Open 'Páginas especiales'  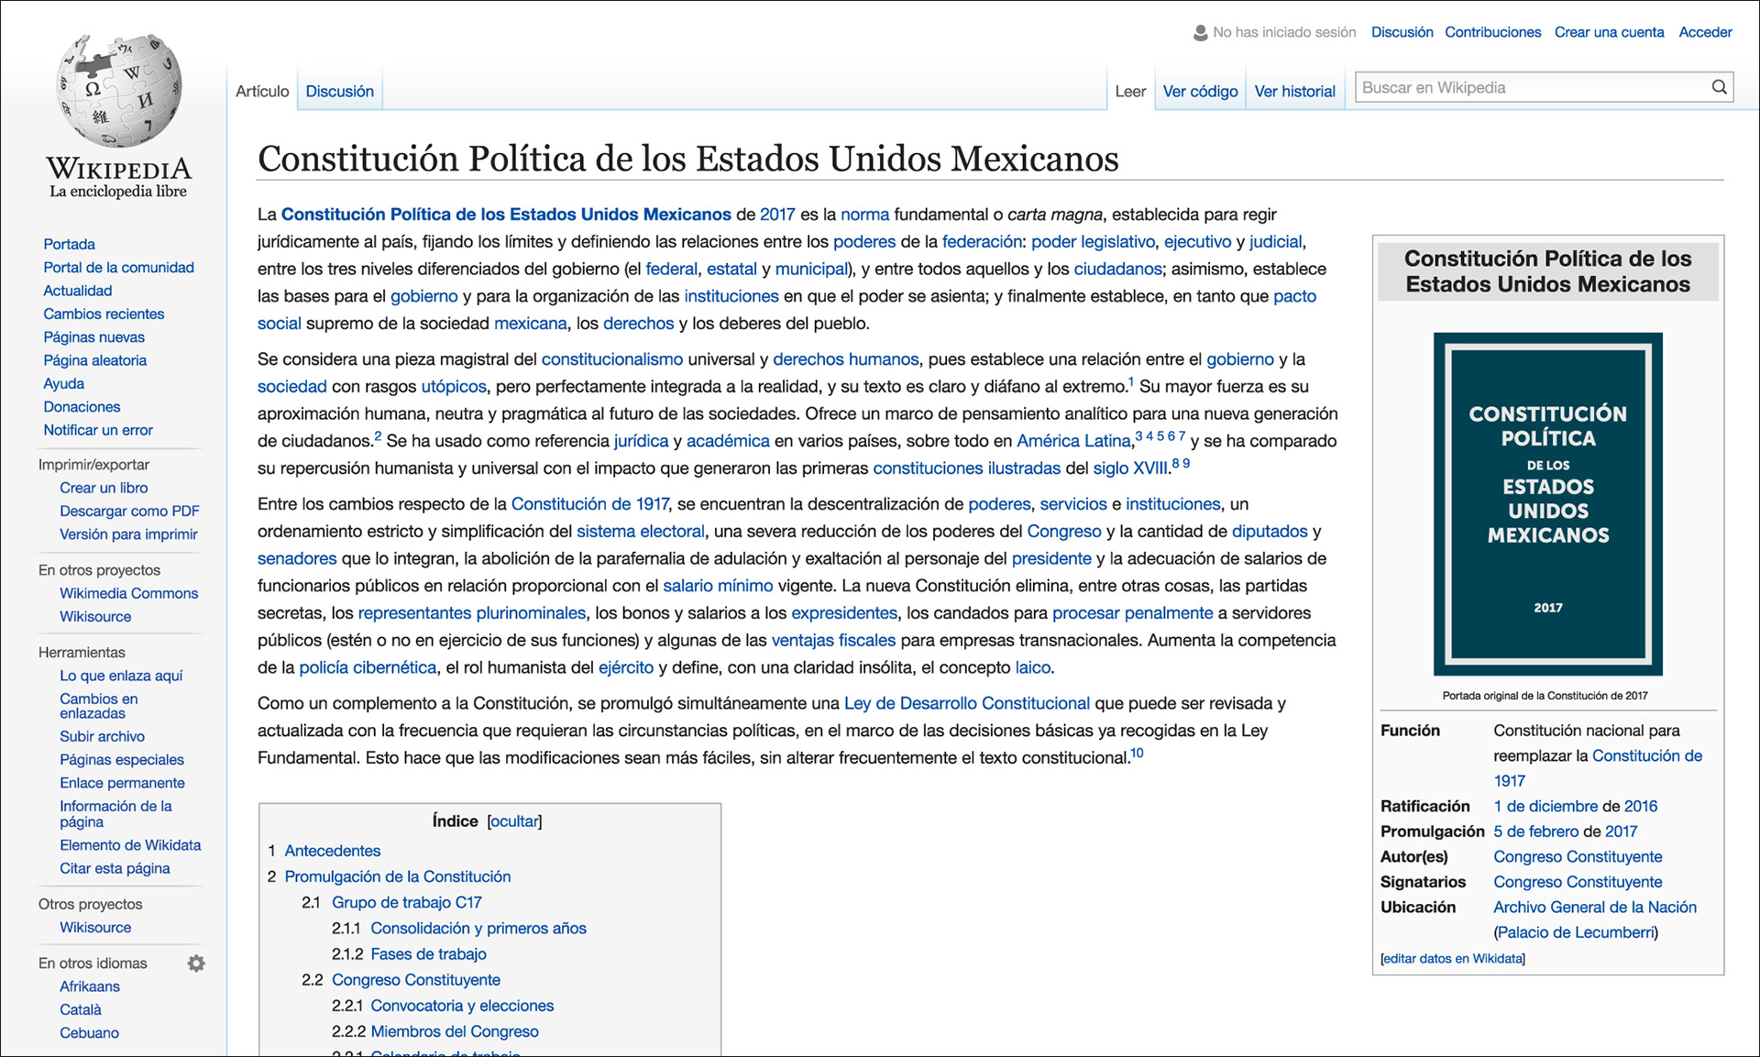tap(122, 759)
